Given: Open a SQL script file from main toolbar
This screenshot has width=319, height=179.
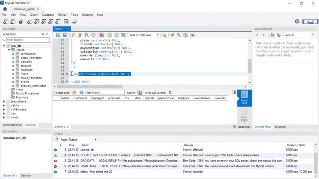Looking at the screenshot, I should (x=13, y=21).
